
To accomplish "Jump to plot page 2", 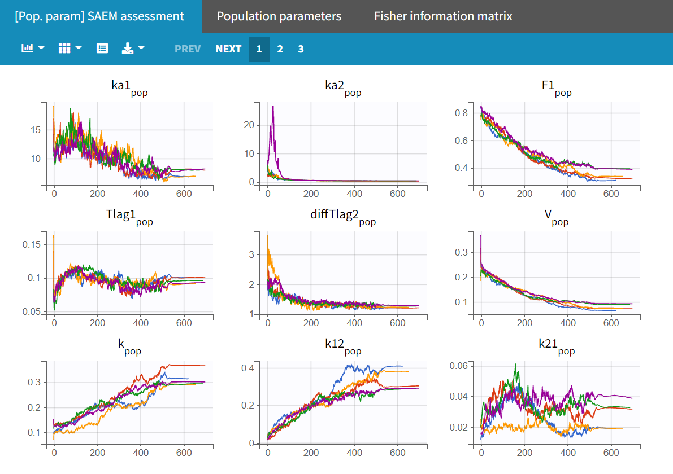I will [280, 49].
